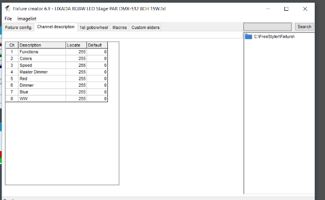The image size is (325, 200).
Task: Minimize the Fixture creator window
Action: click(x=268, y=9)
